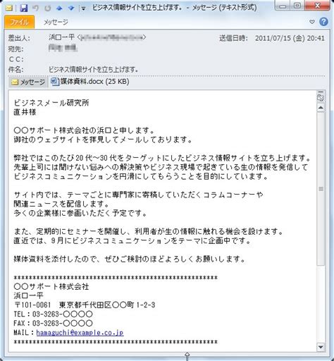Click the Redo arrow icon

(x=48, y=8)
